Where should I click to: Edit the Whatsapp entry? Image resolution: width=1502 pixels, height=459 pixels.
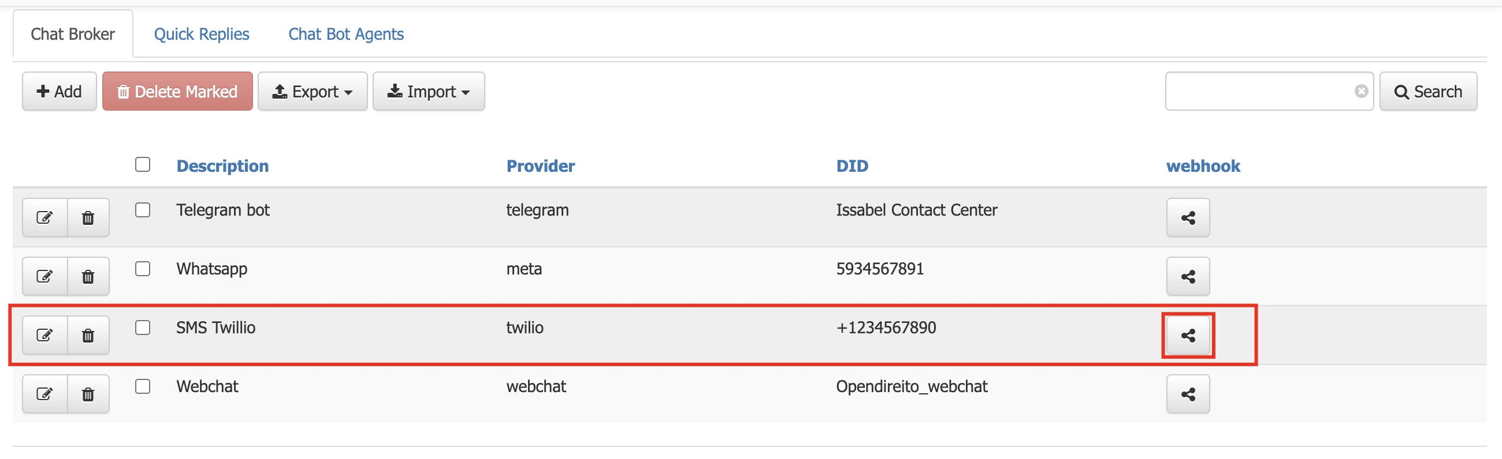pos(44,276)
